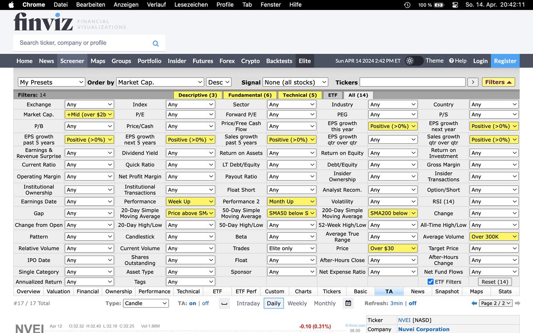Click the Register button
This screenshot has width=533, height=333.
505,61
